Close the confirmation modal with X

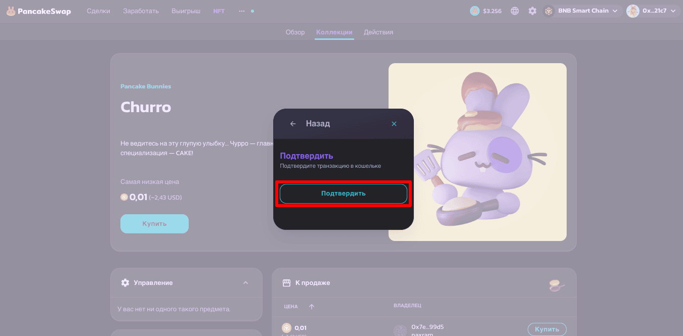coord(394,124)
